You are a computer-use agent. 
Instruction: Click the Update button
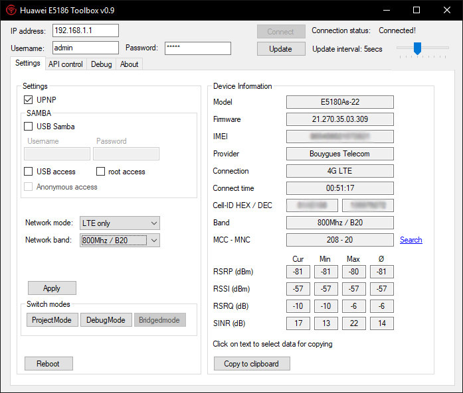coord(281,49)
